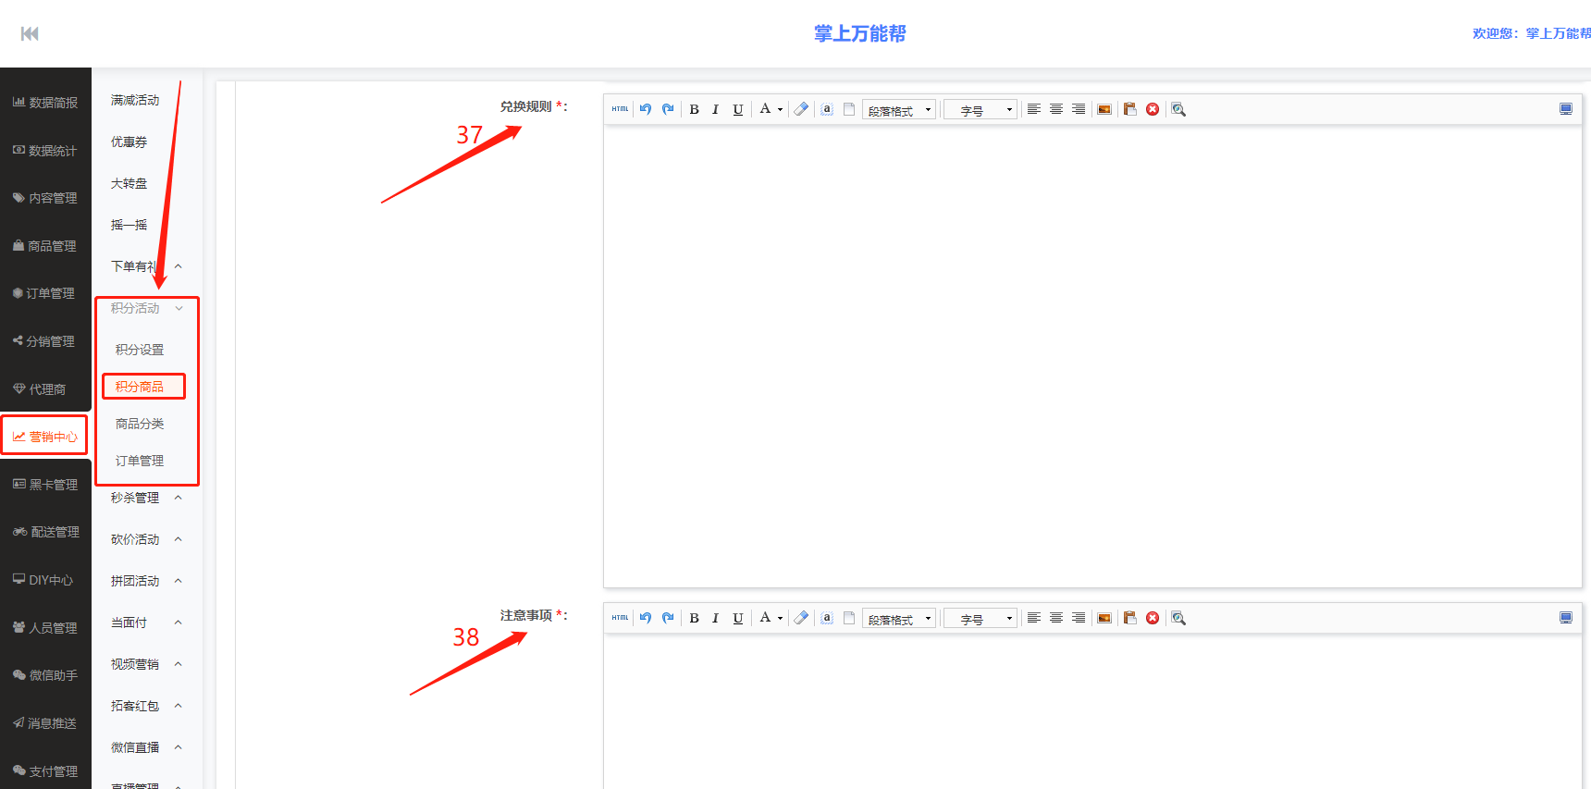1591x789 pixels.
Task: Click the collapse sidebar icon at top left
Action: pos(30,34)
